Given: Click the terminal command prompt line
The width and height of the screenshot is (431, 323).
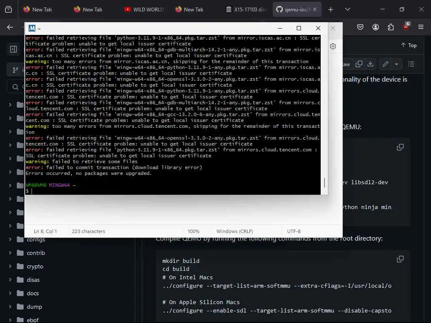Looking at the screenshot, I should click(173, 191).
